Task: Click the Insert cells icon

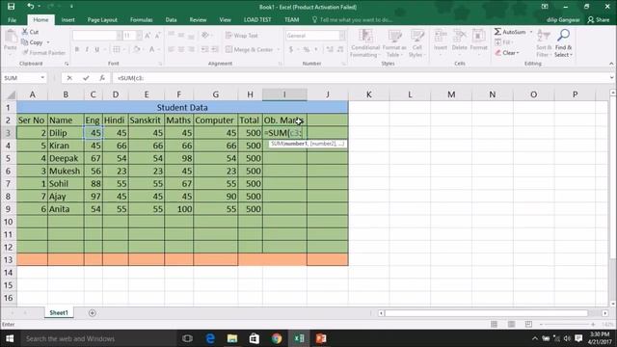Action: pyautogui.click(x=440, y=36)
